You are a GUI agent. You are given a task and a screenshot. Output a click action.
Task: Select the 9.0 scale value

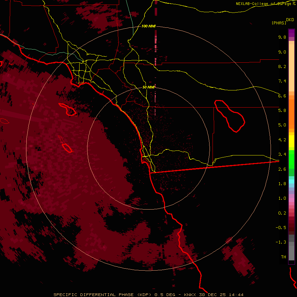[282, 52]
